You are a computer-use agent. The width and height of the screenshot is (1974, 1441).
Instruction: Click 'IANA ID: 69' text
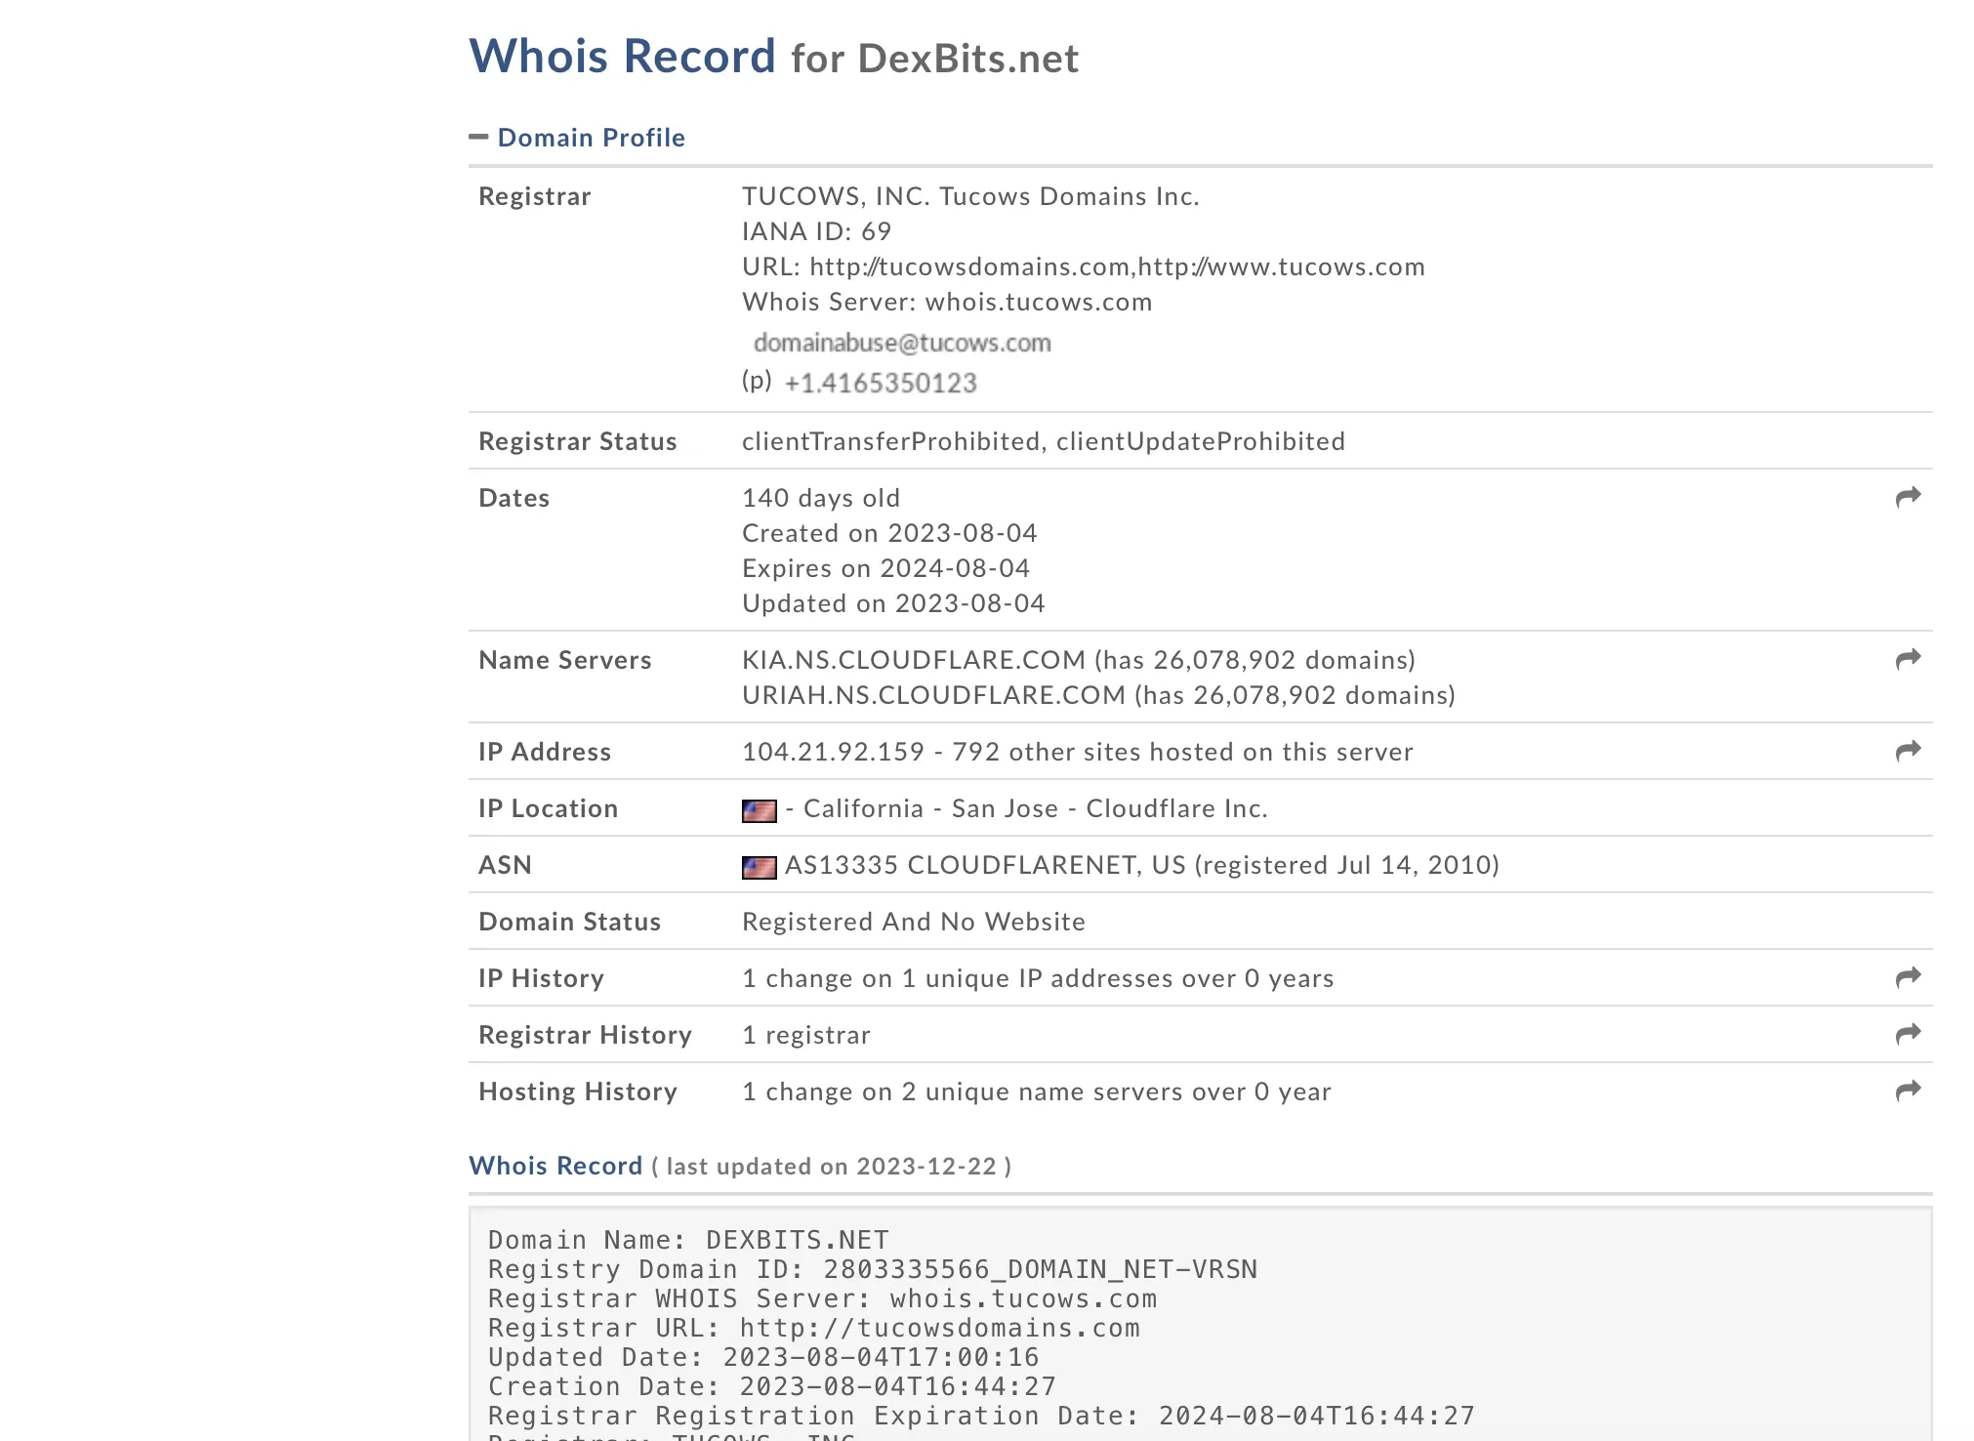816,231
